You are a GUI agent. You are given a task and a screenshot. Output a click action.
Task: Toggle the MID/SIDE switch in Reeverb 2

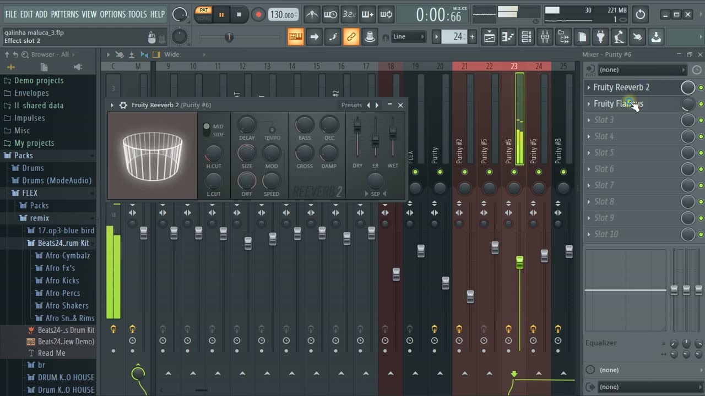point(207,130)
